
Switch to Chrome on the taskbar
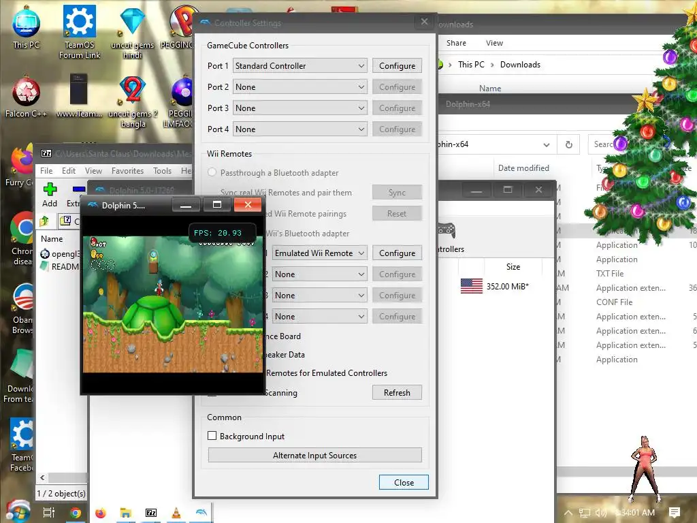click(76, 513)
